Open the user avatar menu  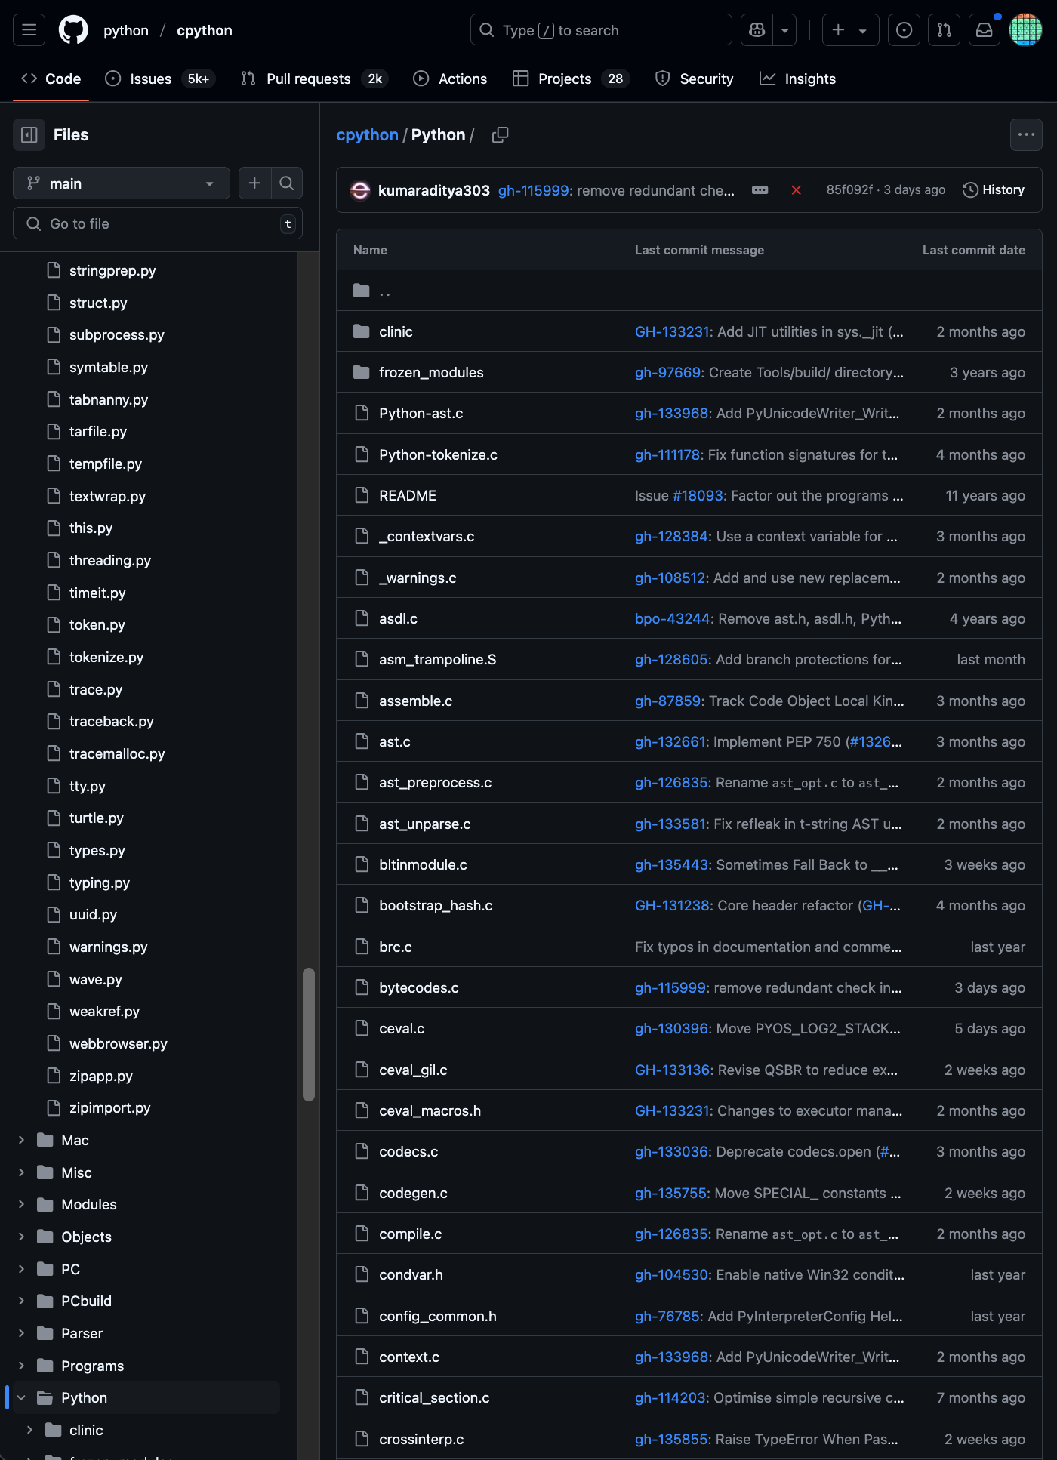(1025, 30)
